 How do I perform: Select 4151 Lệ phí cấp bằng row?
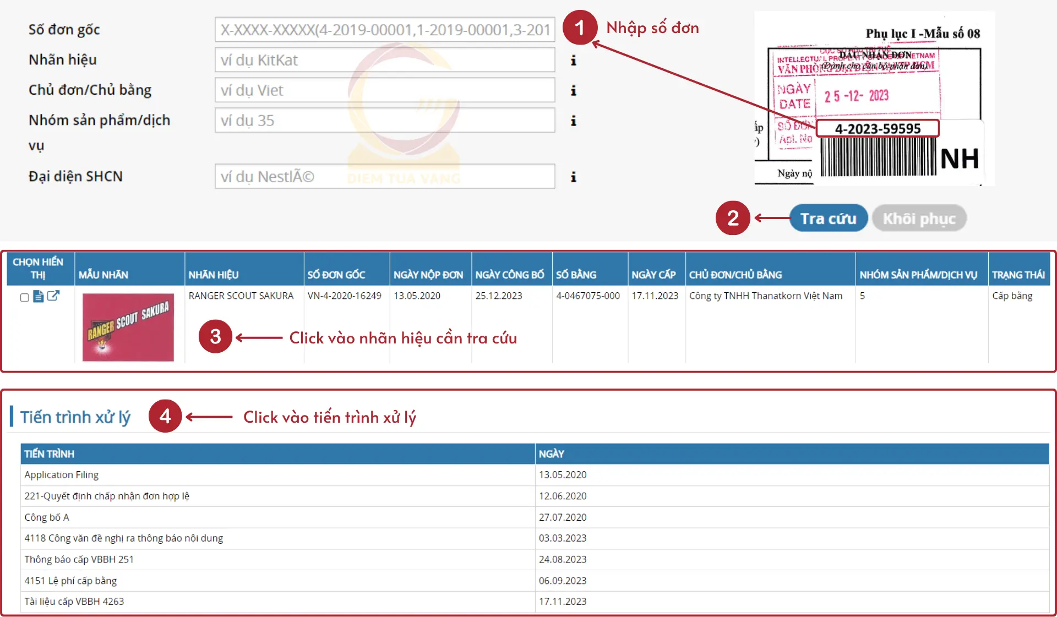(x=535, y=581)
